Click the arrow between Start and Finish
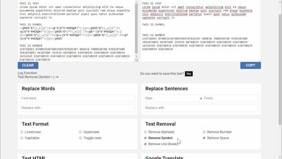Screen dimensions: 282x159 tap(201, 98)
